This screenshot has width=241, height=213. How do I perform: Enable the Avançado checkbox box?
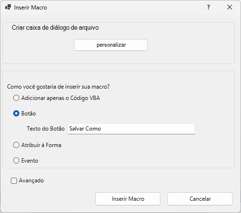(x=14, y=180)
